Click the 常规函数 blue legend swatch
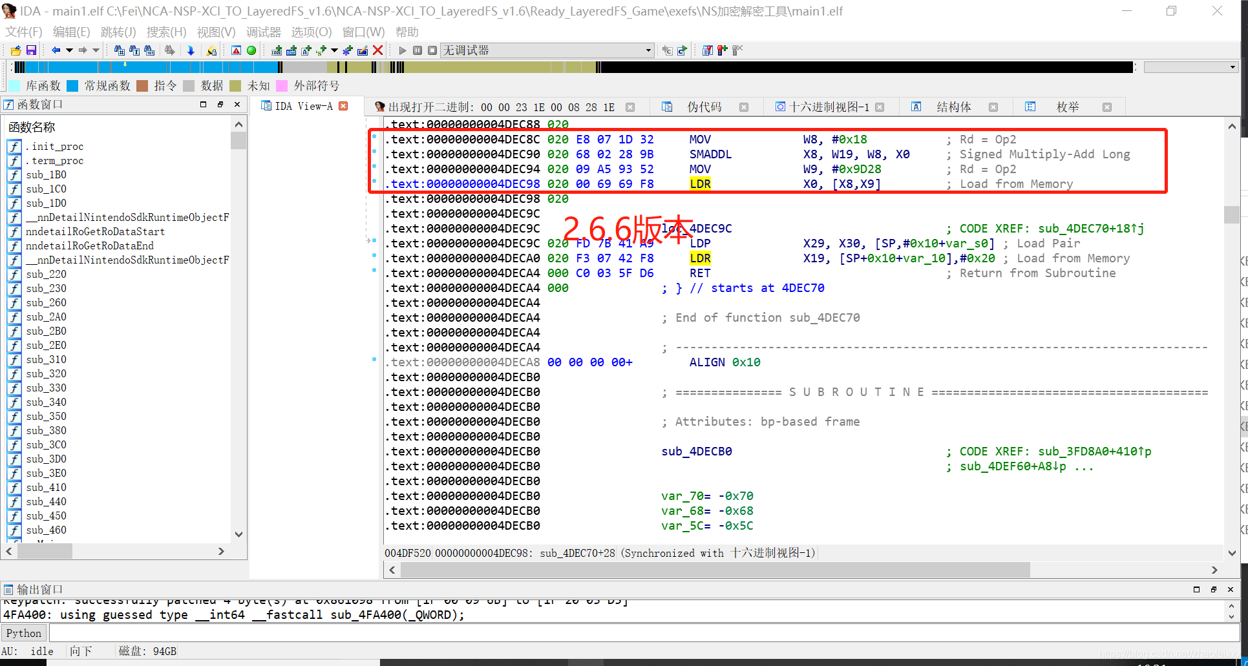The height and width of the screenshot is (666, 1248). pyautogui.click(x=72, y=85)
